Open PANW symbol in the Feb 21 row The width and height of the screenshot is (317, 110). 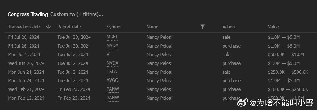(113, 89)
